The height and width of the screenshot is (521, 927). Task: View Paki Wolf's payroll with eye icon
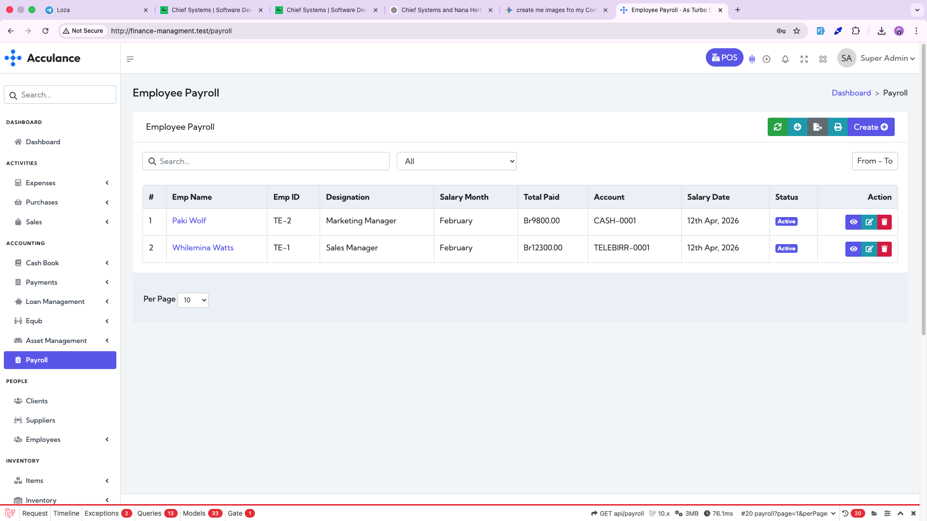click(x=853, y=222)
